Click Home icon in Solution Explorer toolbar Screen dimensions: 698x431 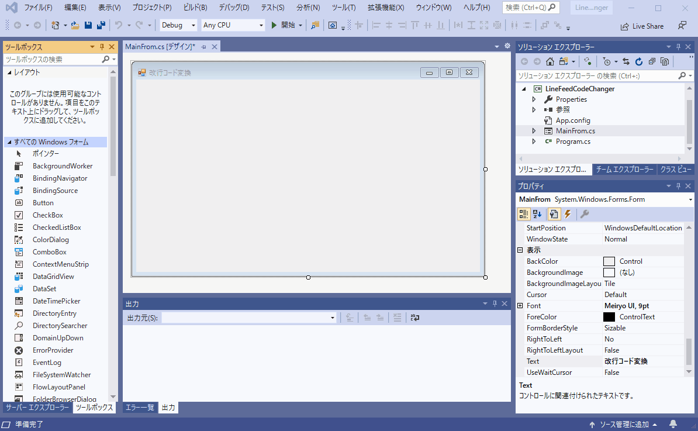tap(550, 61)
